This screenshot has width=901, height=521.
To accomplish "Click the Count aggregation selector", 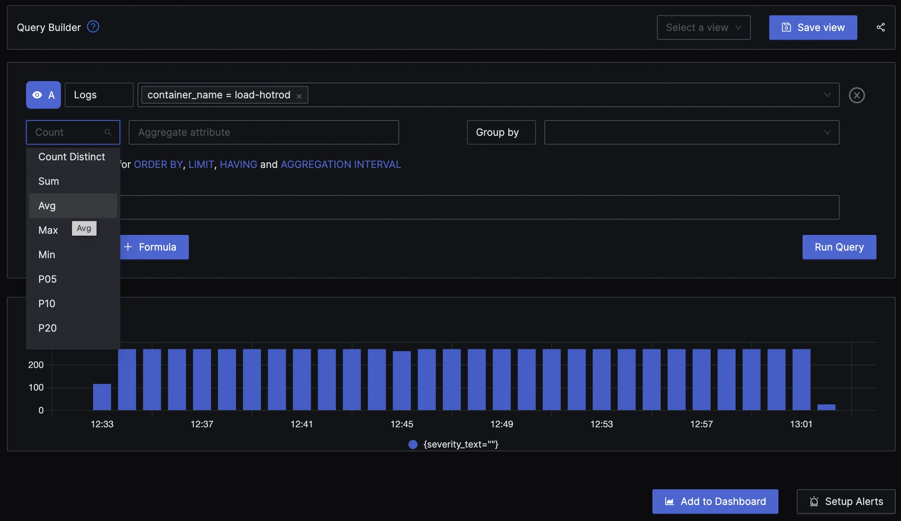I will pos(73,132).
